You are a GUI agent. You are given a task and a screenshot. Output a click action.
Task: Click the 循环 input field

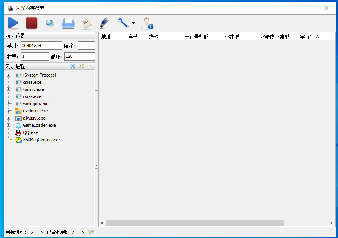[80, 56]
